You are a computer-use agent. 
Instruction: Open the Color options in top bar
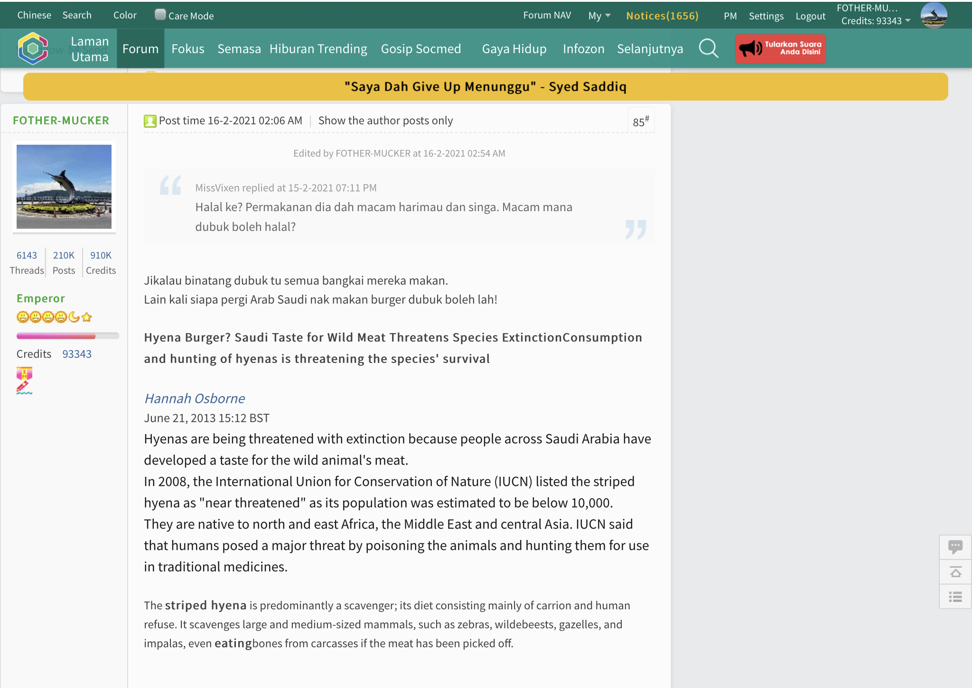point(125,15)
